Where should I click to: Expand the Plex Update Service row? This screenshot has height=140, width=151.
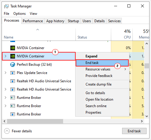click(x=6, y=73)
